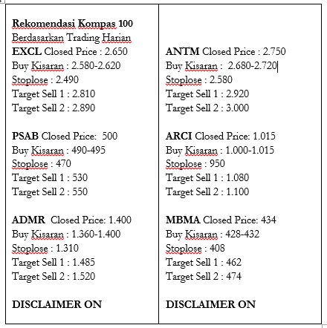This screenshot has height=328, width=327.
Task: Place cursor after ANTM buy range 2.680-2.720
Action: tap(277, 66)
